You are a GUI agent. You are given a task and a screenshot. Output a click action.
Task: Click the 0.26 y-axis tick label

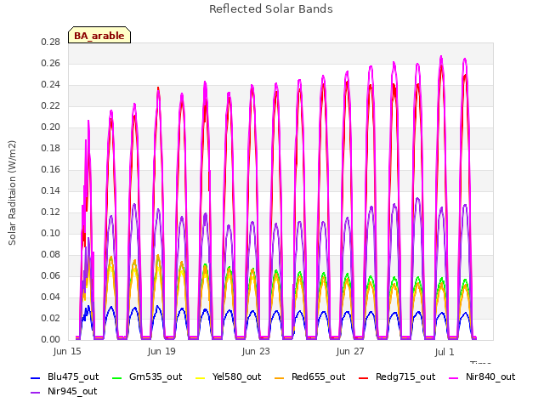[51, 63]
